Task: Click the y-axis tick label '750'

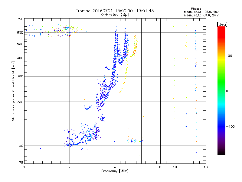Action: click(x=20, y=19)
